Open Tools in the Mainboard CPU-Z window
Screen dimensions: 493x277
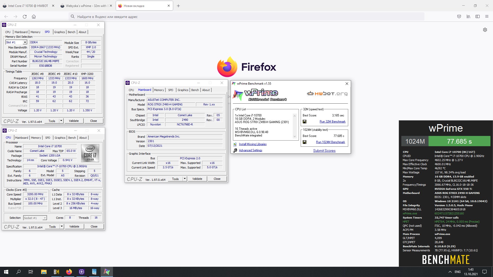click(175, 179)
